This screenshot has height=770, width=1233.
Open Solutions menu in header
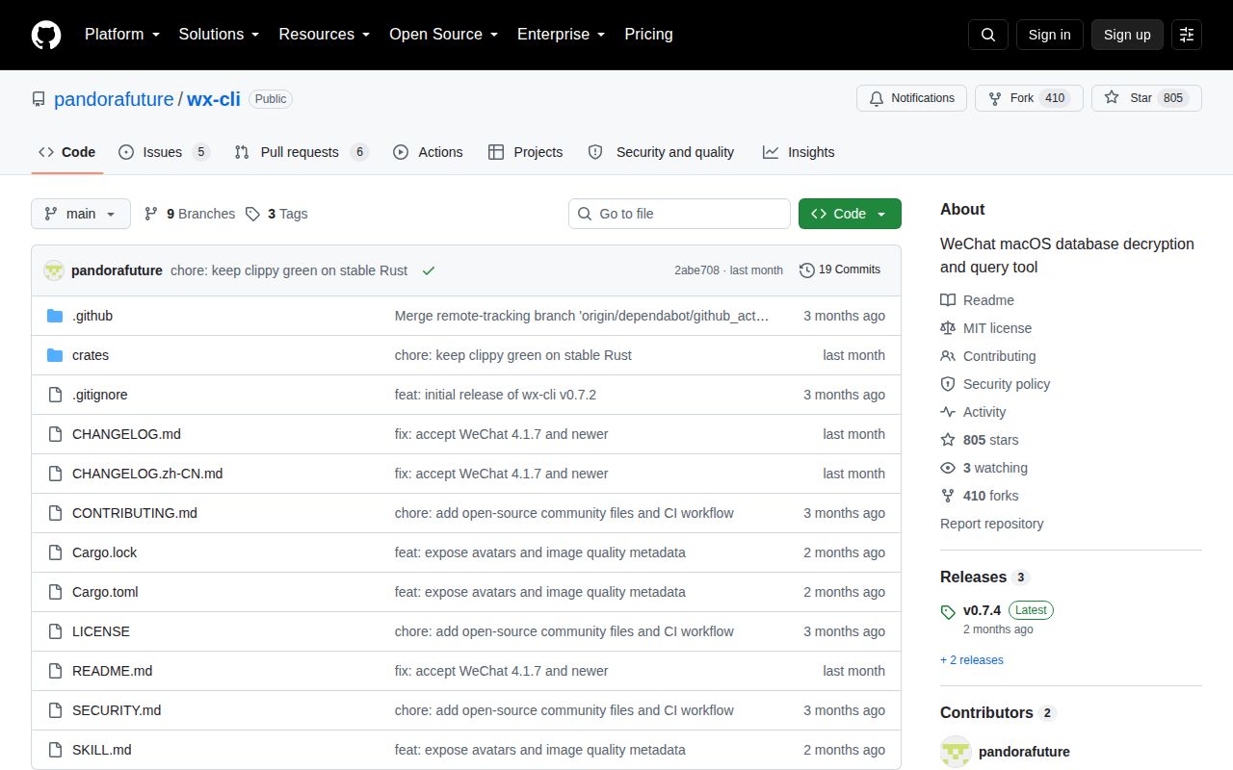point(219,35)
